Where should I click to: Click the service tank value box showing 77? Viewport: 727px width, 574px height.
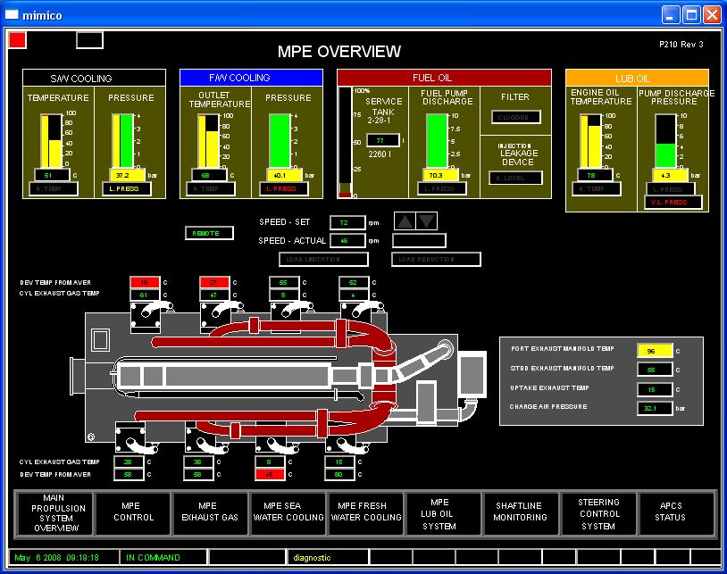pos(383,140)
